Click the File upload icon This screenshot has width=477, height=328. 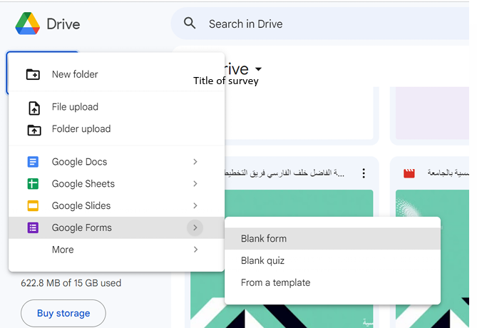click(x=34, y=108)
